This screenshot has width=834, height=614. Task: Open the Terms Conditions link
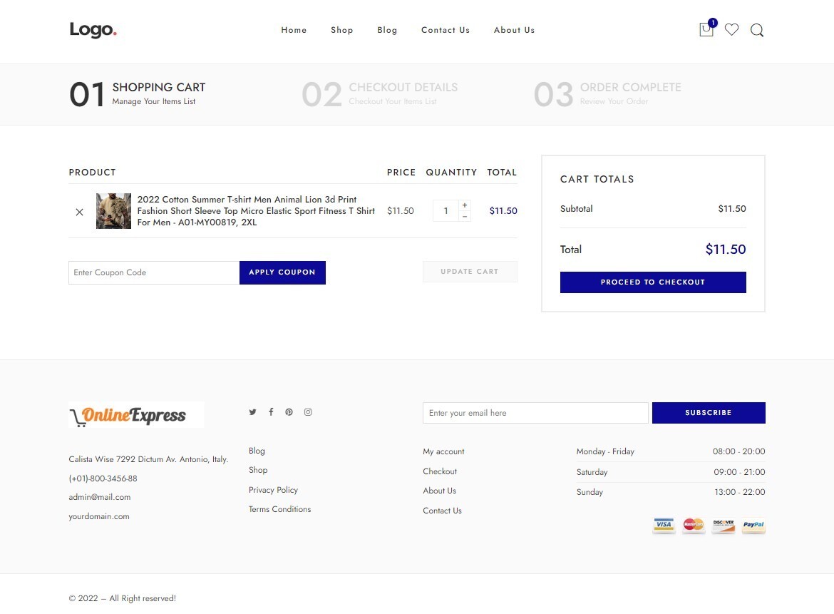(279, 509)
